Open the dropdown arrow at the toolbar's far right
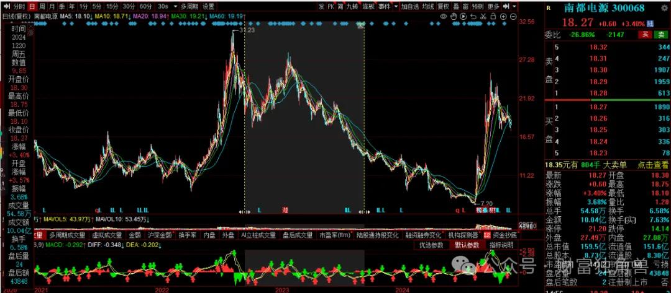The height and width of the screenshot is (293, 671). 514,6
